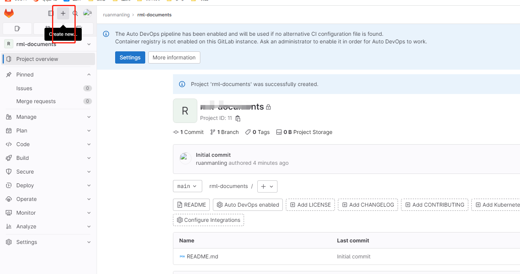Image resolution: width=520 pixels, height=274 pixels.
Task: Open the Initial commit title link
Action: point(213,155)
